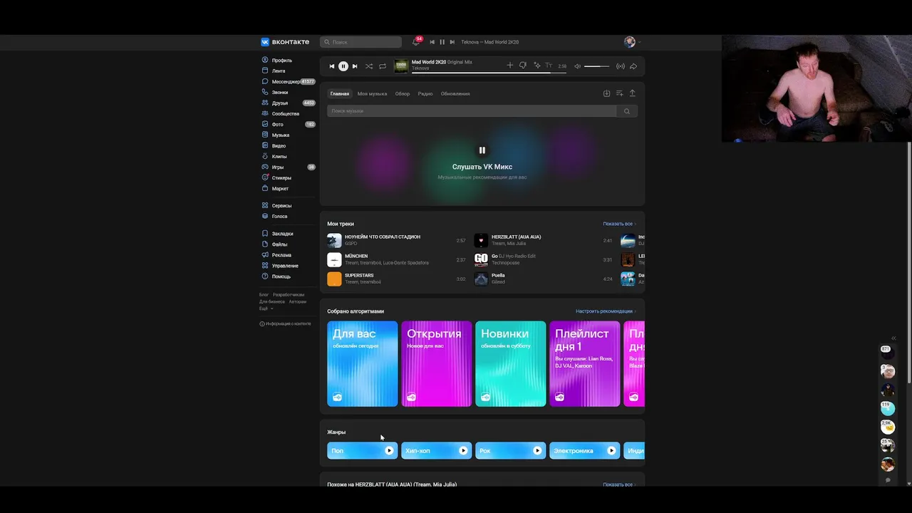The height and width of the screenshot is (513, 912).
Task: Skip to next track in top header
Action: pos(452,42)
